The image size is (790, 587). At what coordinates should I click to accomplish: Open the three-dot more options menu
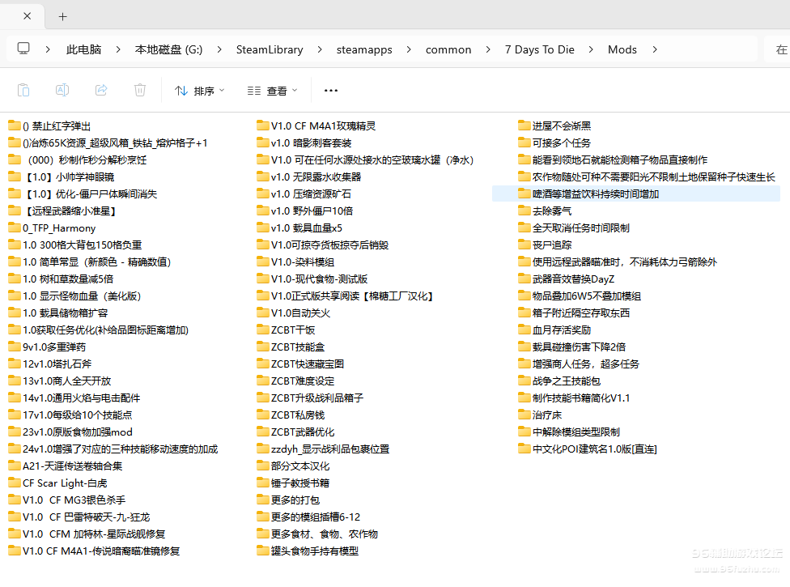coord(330,91)
